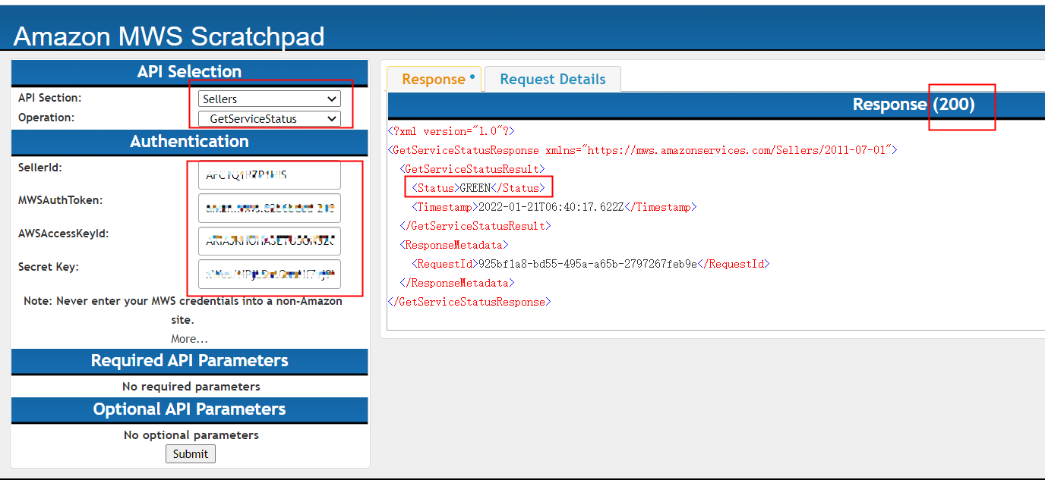The image size is (1045, 483).
Task: Click the Required API Parameters header
Action: [189, 361]
